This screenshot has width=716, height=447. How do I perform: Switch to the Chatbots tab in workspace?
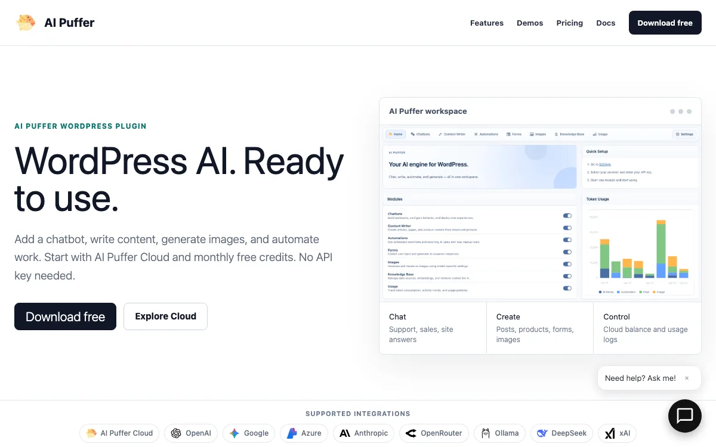tap(420, 134)
